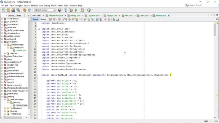The width and height of the screenshot is (219, 123).
Task: Switch to the Files panel tab
Action: [19, 16]
